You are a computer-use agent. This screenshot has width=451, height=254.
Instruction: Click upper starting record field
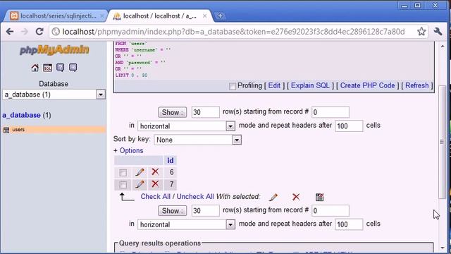point(330,112)
